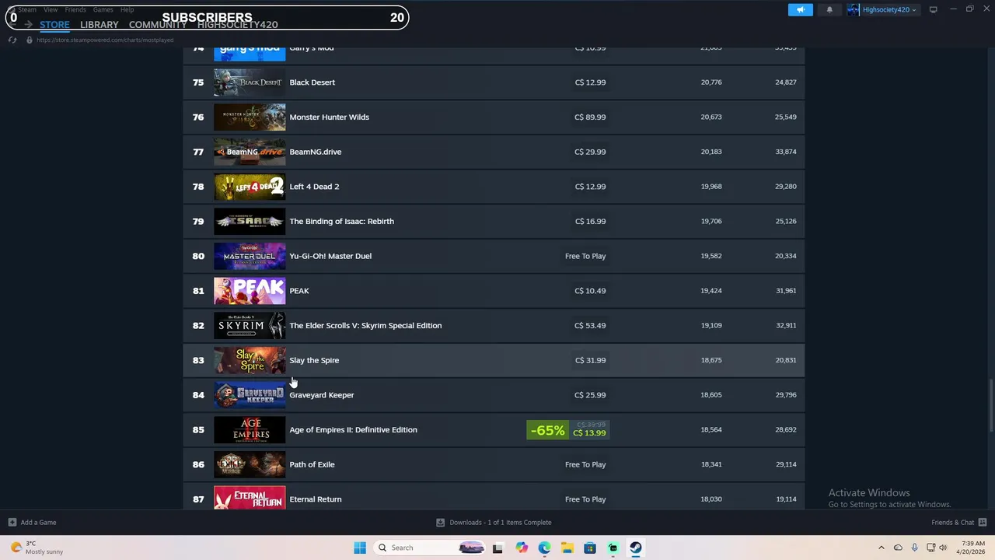This screenshot has height=560, width=995.
Task: Click the Steam taskbar icon
Action: pos(636,548)
